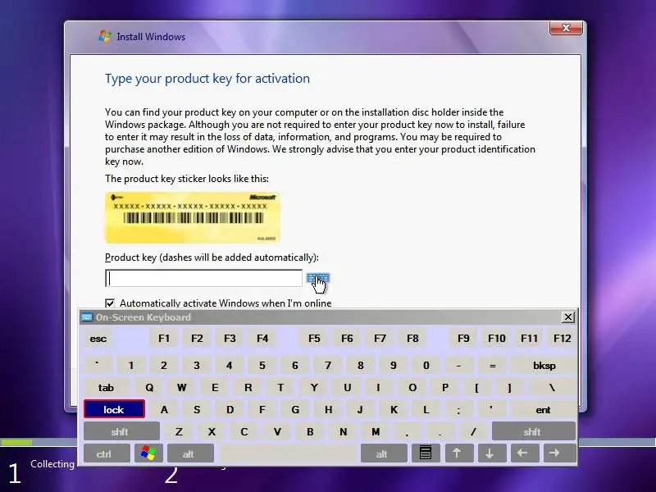Viewport: 656px width, 492px height.
Task: Click the P key
Action: (445, 387)
